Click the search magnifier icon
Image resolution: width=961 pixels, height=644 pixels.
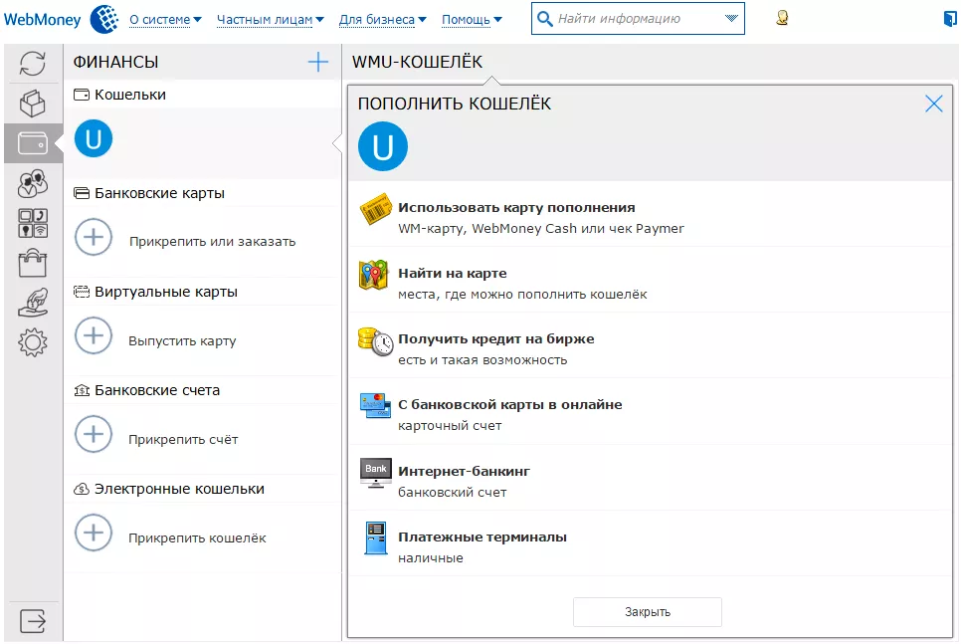[x=544, y=18]
